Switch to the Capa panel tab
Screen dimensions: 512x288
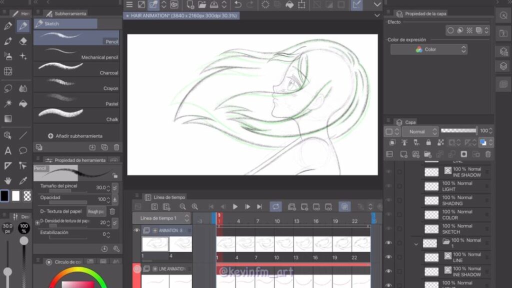(x=406, y=122)
